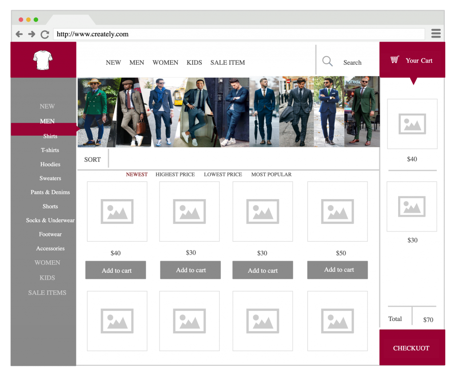Click the Checkout button

[x=412, y=348]
